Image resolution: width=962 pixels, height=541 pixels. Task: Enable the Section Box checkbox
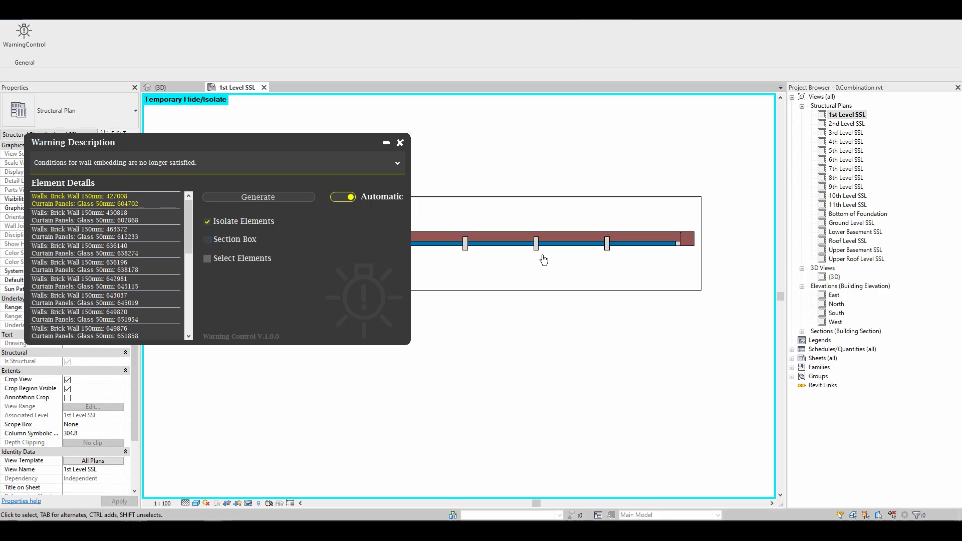(x=207, y=239)
